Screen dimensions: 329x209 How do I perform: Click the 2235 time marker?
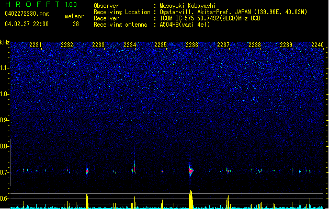(161, 45)
